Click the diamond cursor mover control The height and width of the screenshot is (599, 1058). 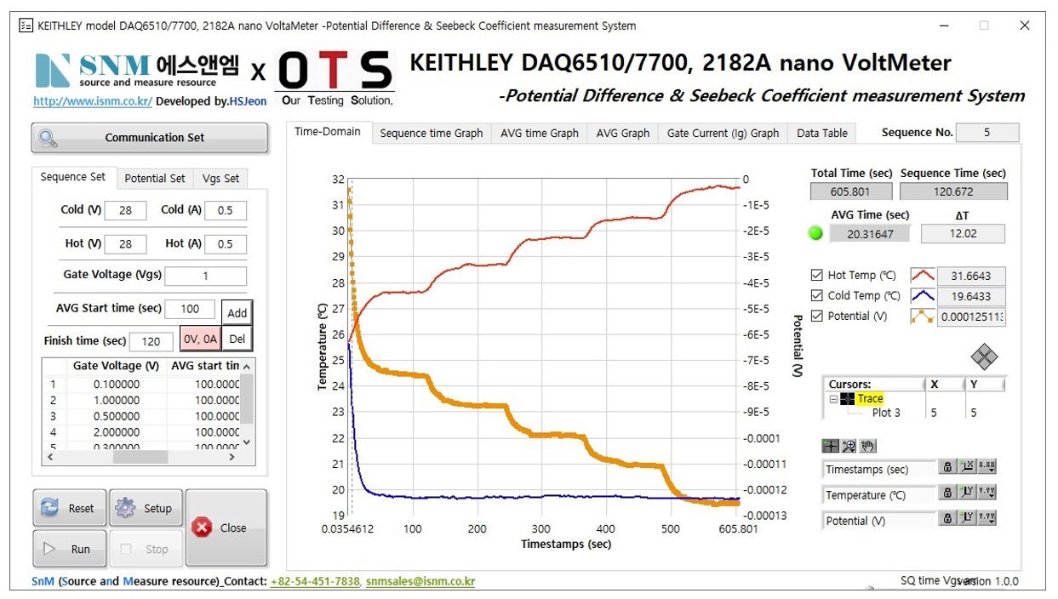click(x=983, y=357)
